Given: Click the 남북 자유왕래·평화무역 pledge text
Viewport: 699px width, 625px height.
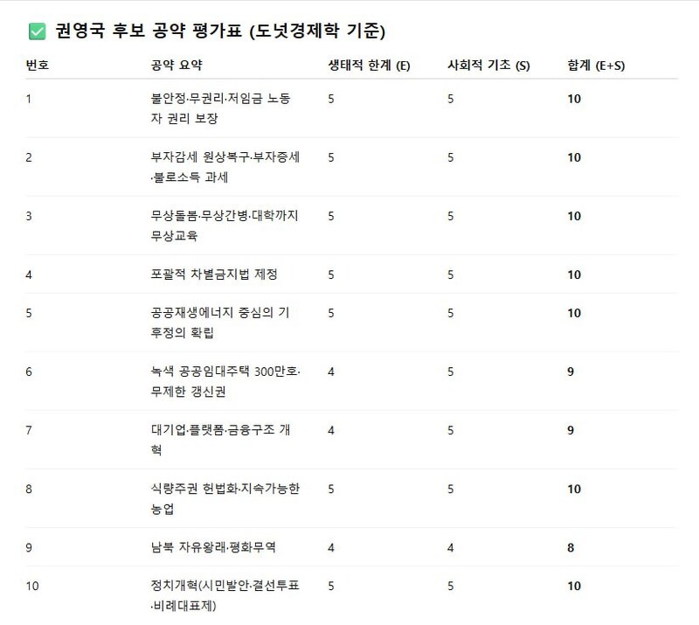Looking at the screenshot, I should (213, 547).
